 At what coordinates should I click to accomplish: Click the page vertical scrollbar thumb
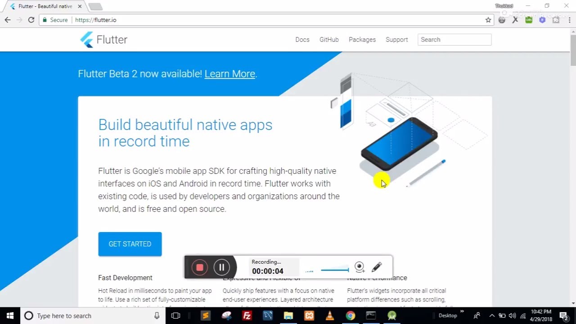[x=573, y=50]
